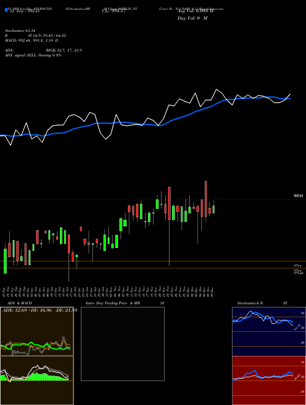Click the '(MGR) 12.7, 17, 21.9' values
The image size is (306, 405).
point(64,50)
